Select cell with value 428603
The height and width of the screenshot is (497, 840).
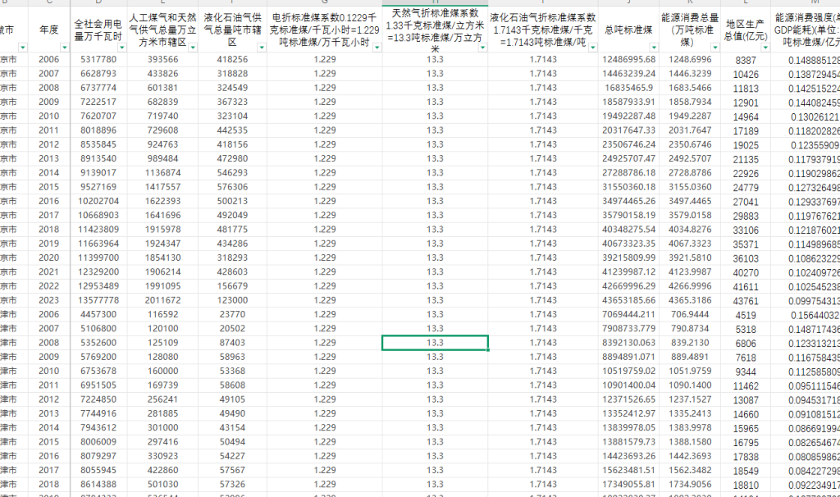pos(232,272)
